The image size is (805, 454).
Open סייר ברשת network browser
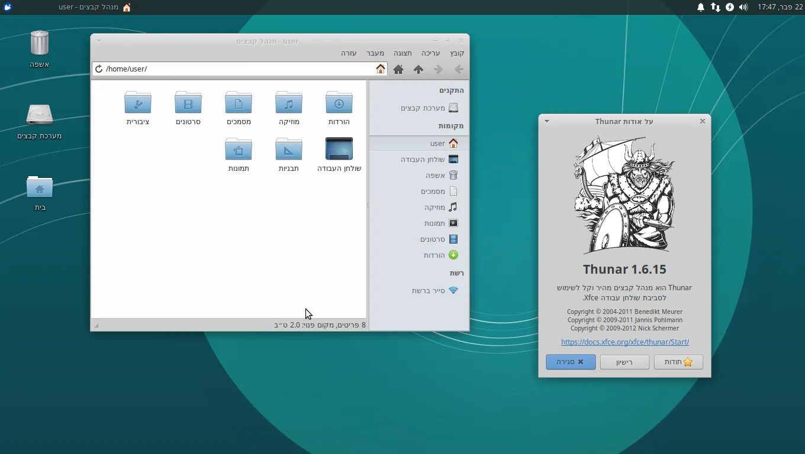click(x=419, y=291)
